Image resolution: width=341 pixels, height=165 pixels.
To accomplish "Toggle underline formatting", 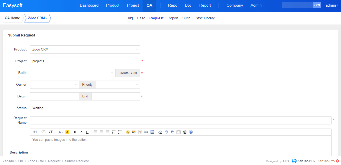I will [x=87, y=132].
